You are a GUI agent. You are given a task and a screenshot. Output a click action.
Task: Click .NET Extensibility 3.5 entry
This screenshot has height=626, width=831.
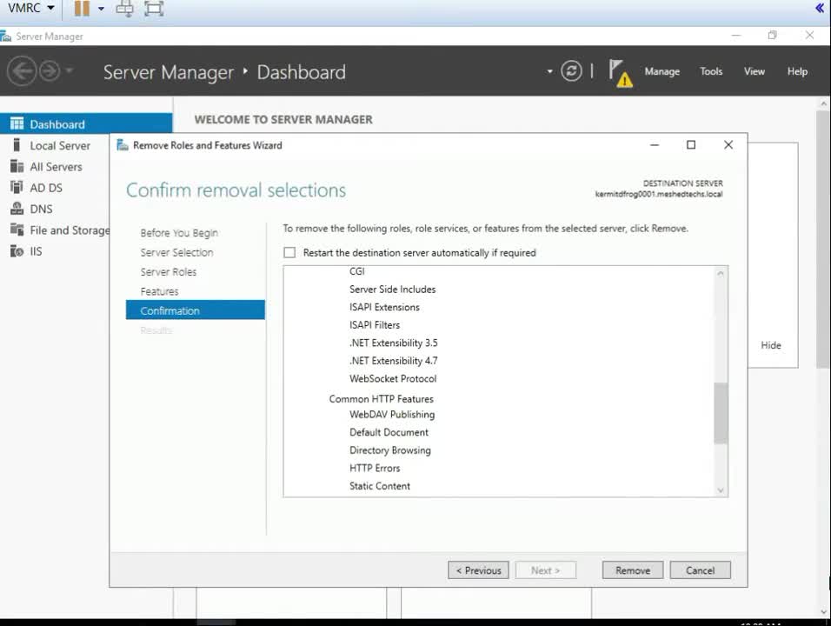click(x=393, y=343)
